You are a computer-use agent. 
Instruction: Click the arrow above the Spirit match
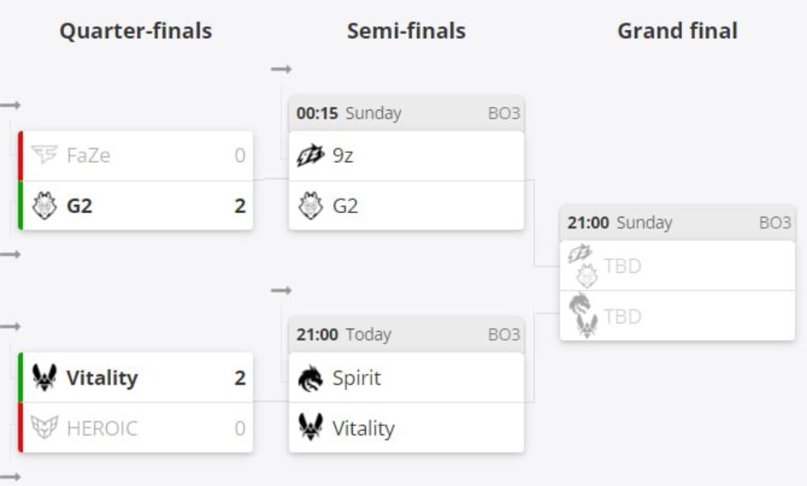pyautogui.click(x=281, y=291)
